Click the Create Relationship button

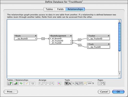(15, 83)
